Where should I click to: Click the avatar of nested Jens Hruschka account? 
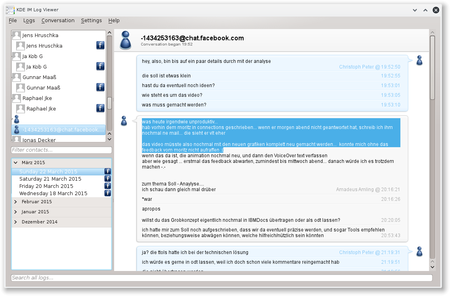[x=21, y=46]
